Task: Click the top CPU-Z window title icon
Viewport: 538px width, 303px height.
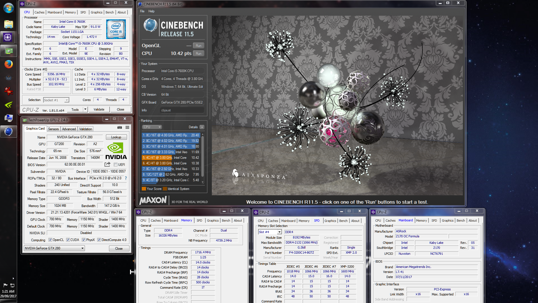Action: click(22, 4)
